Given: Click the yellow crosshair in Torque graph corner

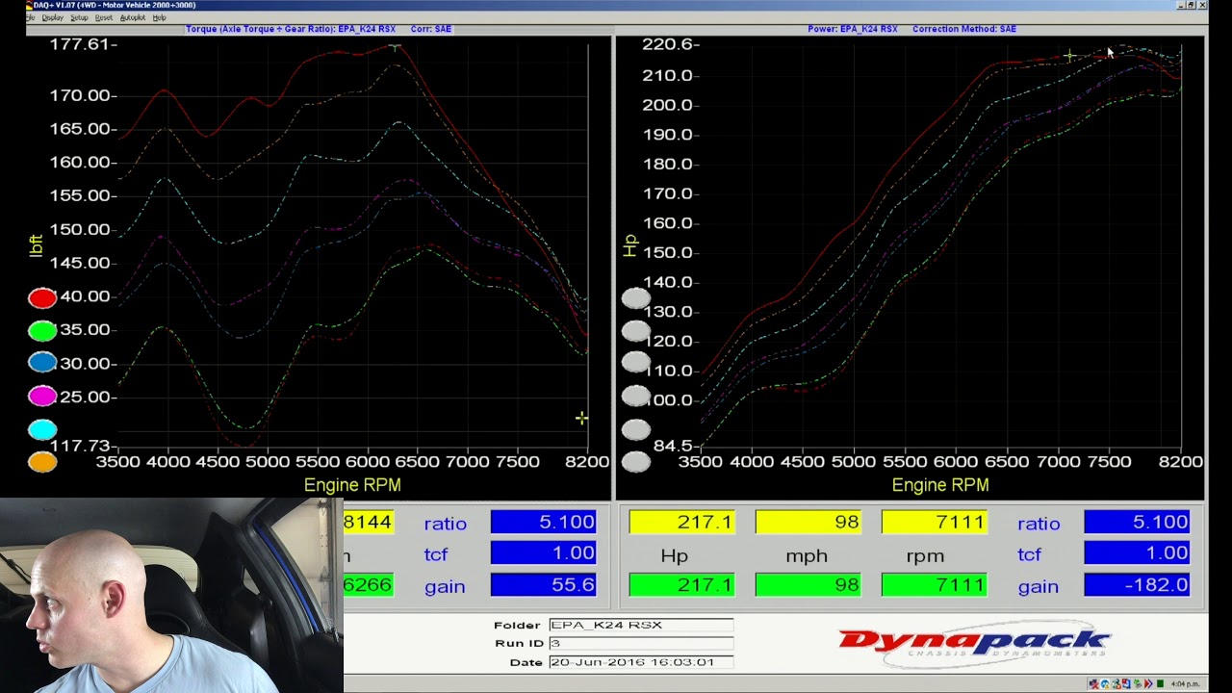Looking at the screenshot, I should pos(581,418).
